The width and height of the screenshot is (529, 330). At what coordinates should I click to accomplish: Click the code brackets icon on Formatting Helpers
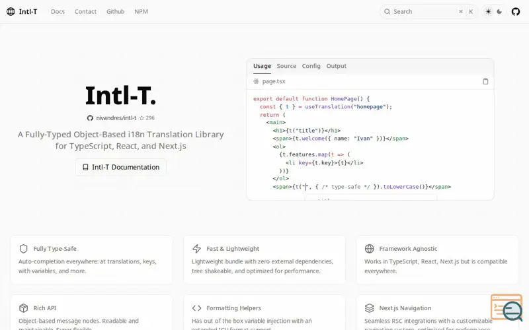coord(196,308)
